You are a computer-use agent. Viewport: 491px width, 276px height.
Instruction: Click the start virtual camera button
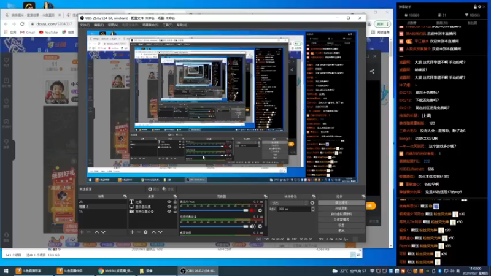pos(341,214)
